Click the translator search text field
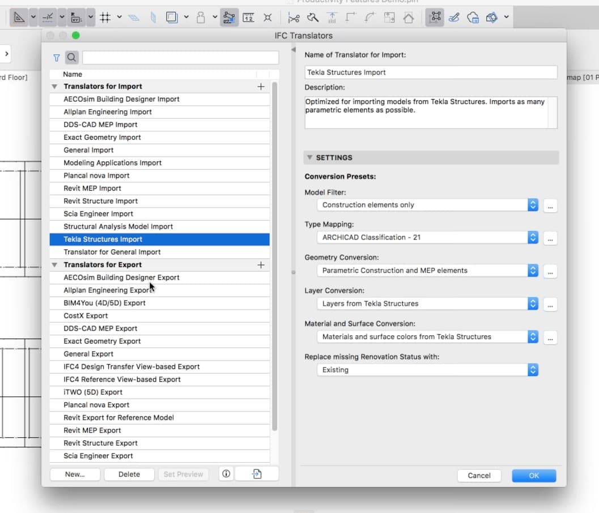Screen dimensions: 599x513 [x=180, y=58]
